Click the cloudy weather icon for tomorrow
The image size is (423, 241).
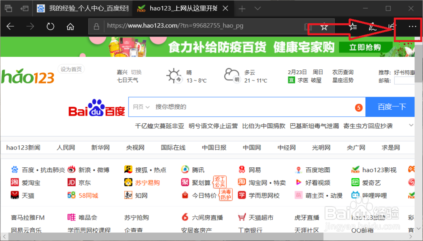pyautogui.click(x=232, y=75)
